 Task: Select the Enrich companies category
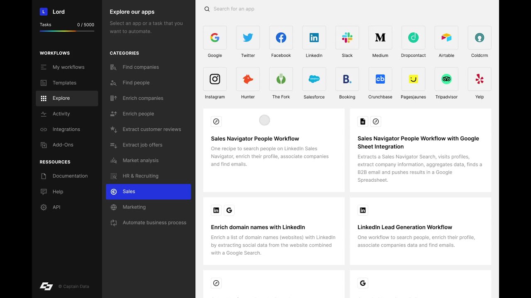click(149, 98)
